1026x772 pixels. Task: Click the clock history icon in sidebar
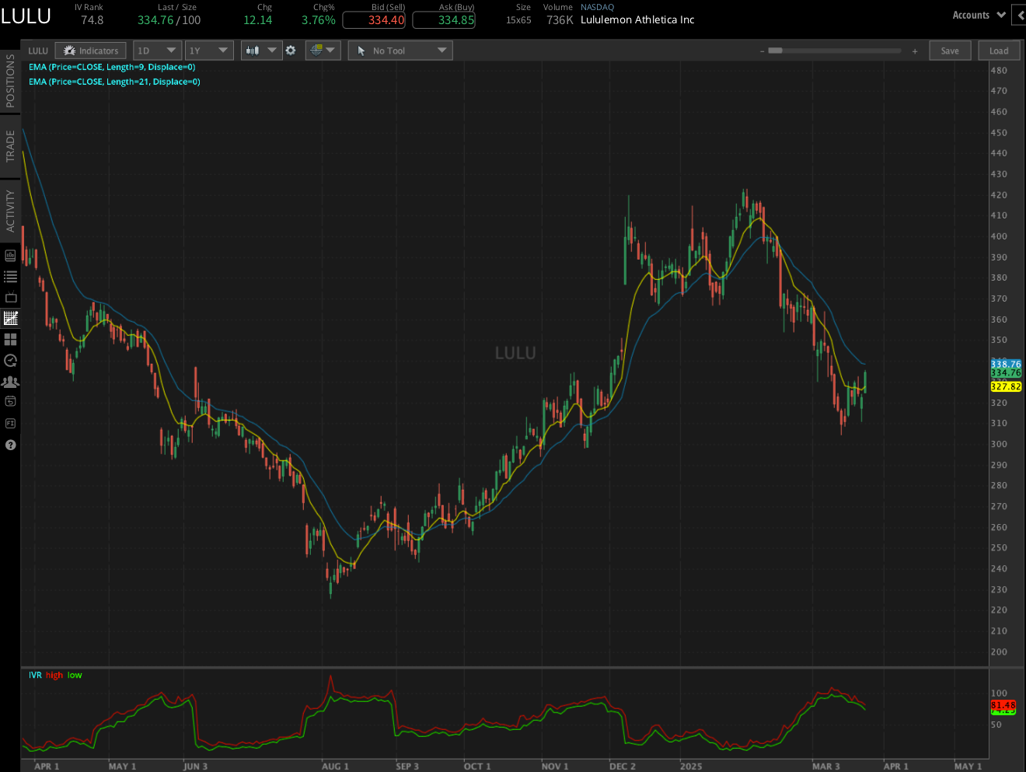click(10, 361)
